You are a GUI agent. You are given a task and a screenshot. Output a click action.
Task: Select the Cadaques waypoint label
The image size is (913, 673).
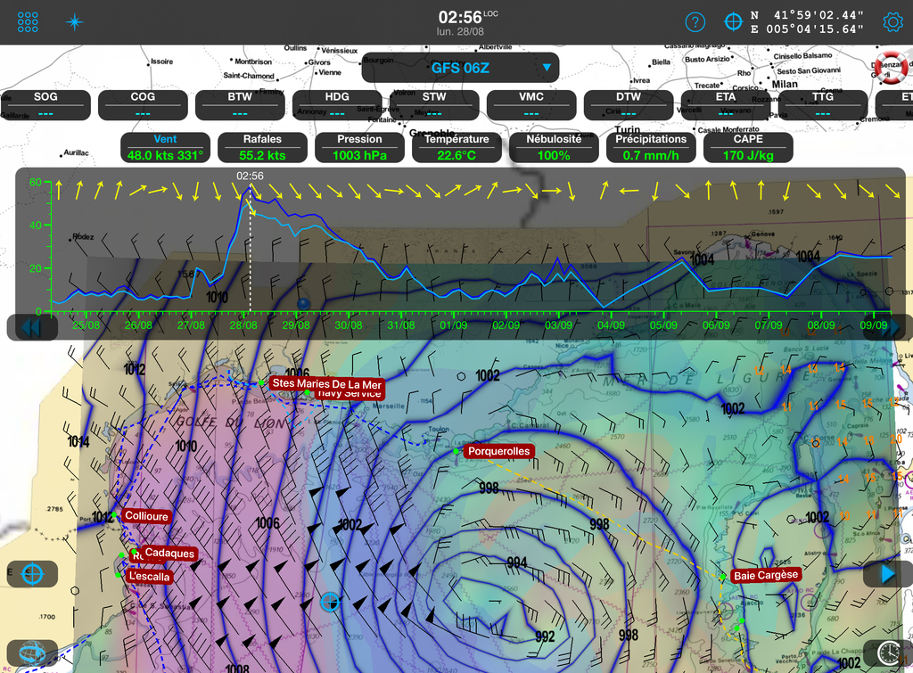point(169,553)
